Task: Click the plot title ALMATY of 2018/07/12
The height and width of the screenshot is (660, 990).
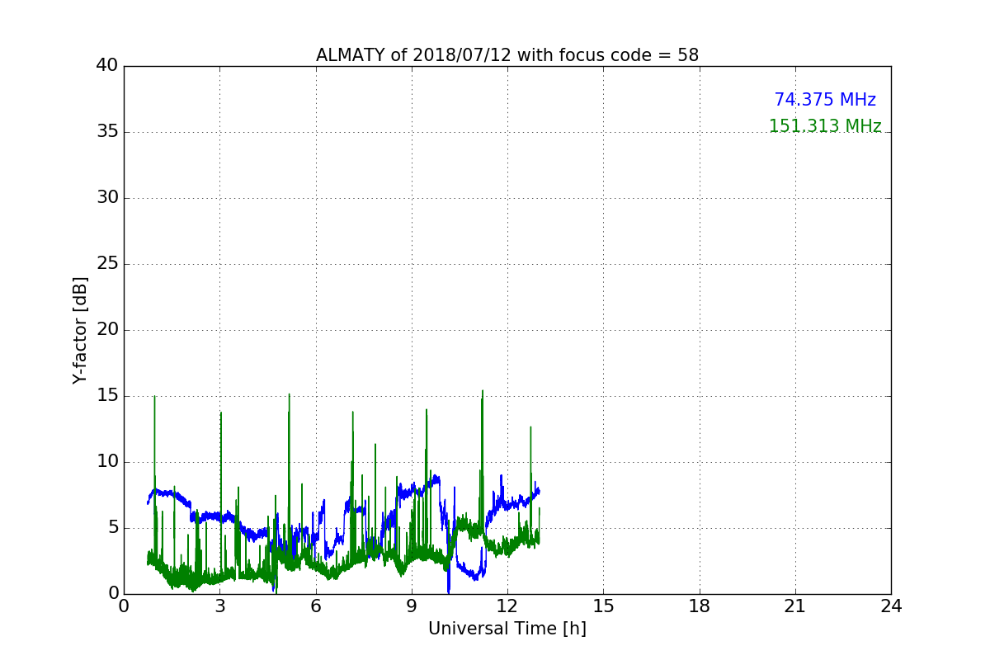Action: tap(507, 55)
